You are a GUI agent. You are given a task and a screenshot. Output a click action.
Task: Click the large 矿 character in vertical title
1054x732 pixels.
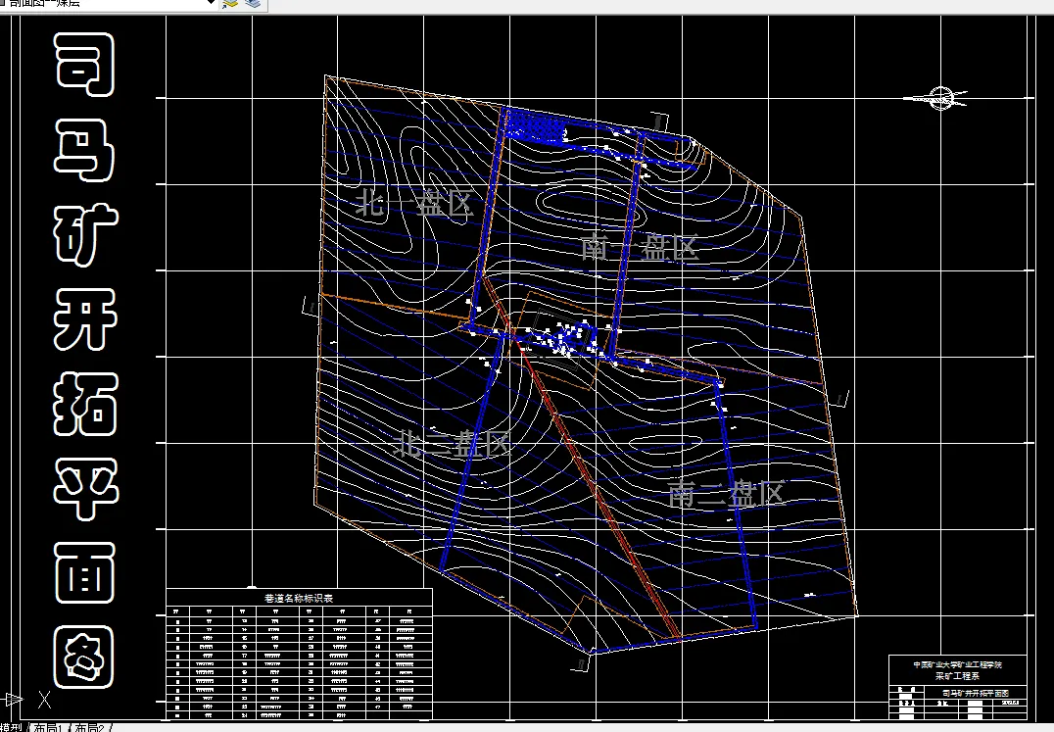coord(84,233)
